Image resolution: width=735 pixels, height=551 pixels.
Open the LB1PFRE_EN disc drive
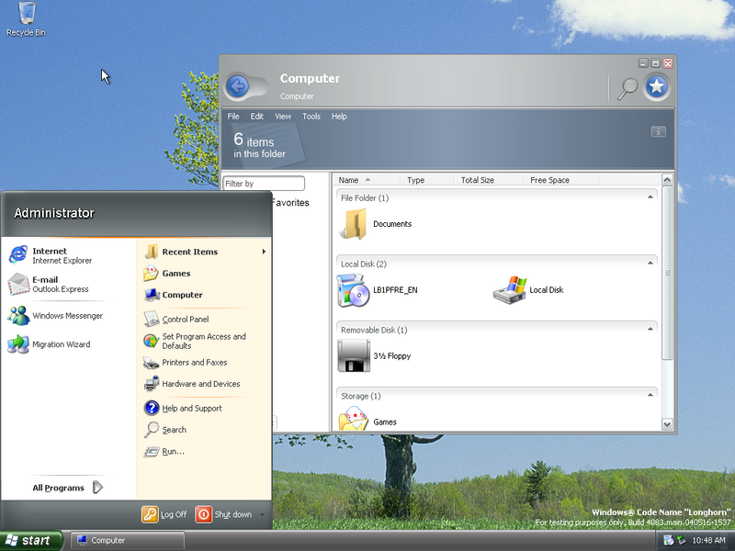(x=354, y=290)
